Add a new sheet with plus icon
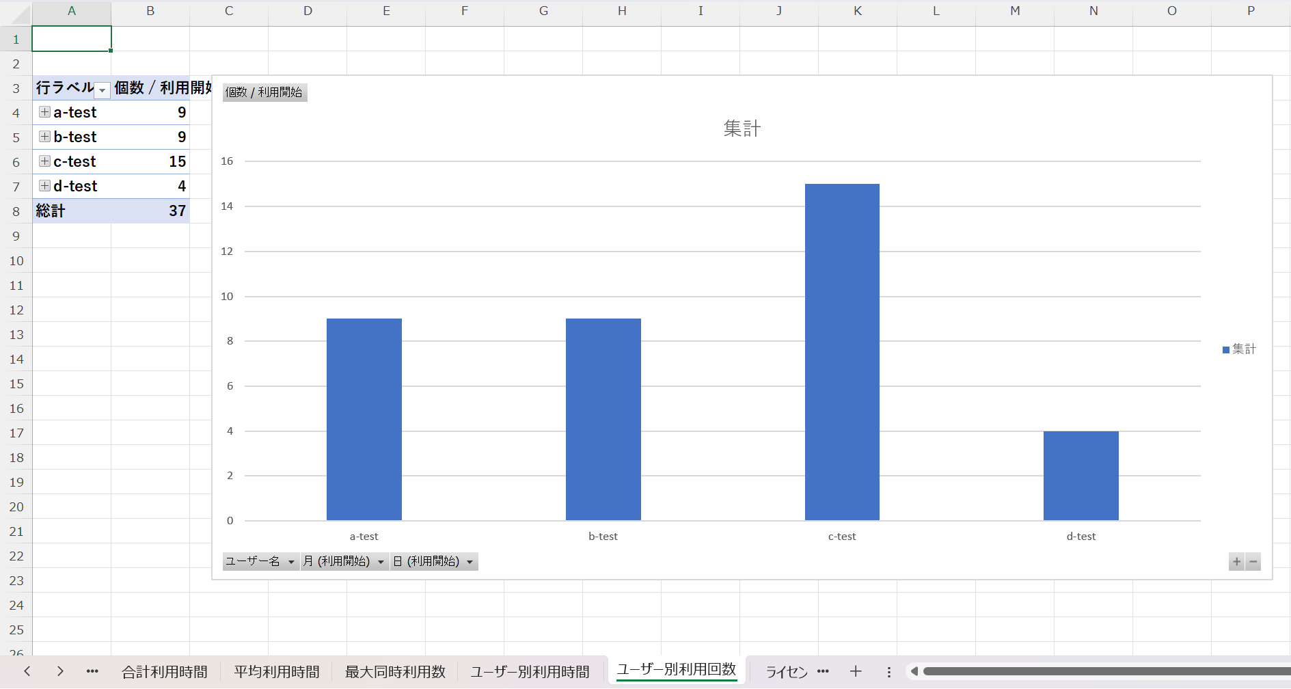Viewport: 1291px width, 689px height. [x=856, y=672]
